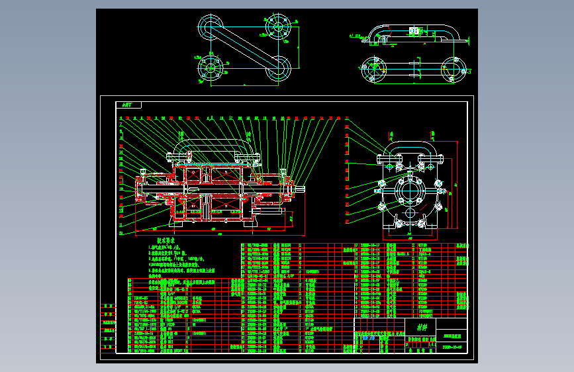574x372 pixels.
Task: Select the U-shaped pipe atop the pump end view
Action: [410, 152]
